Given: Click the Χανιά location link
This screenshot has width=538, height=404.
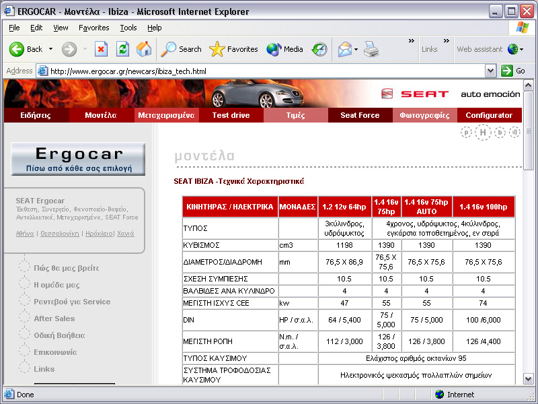Looking at the screenshot, I should point(126,234).
